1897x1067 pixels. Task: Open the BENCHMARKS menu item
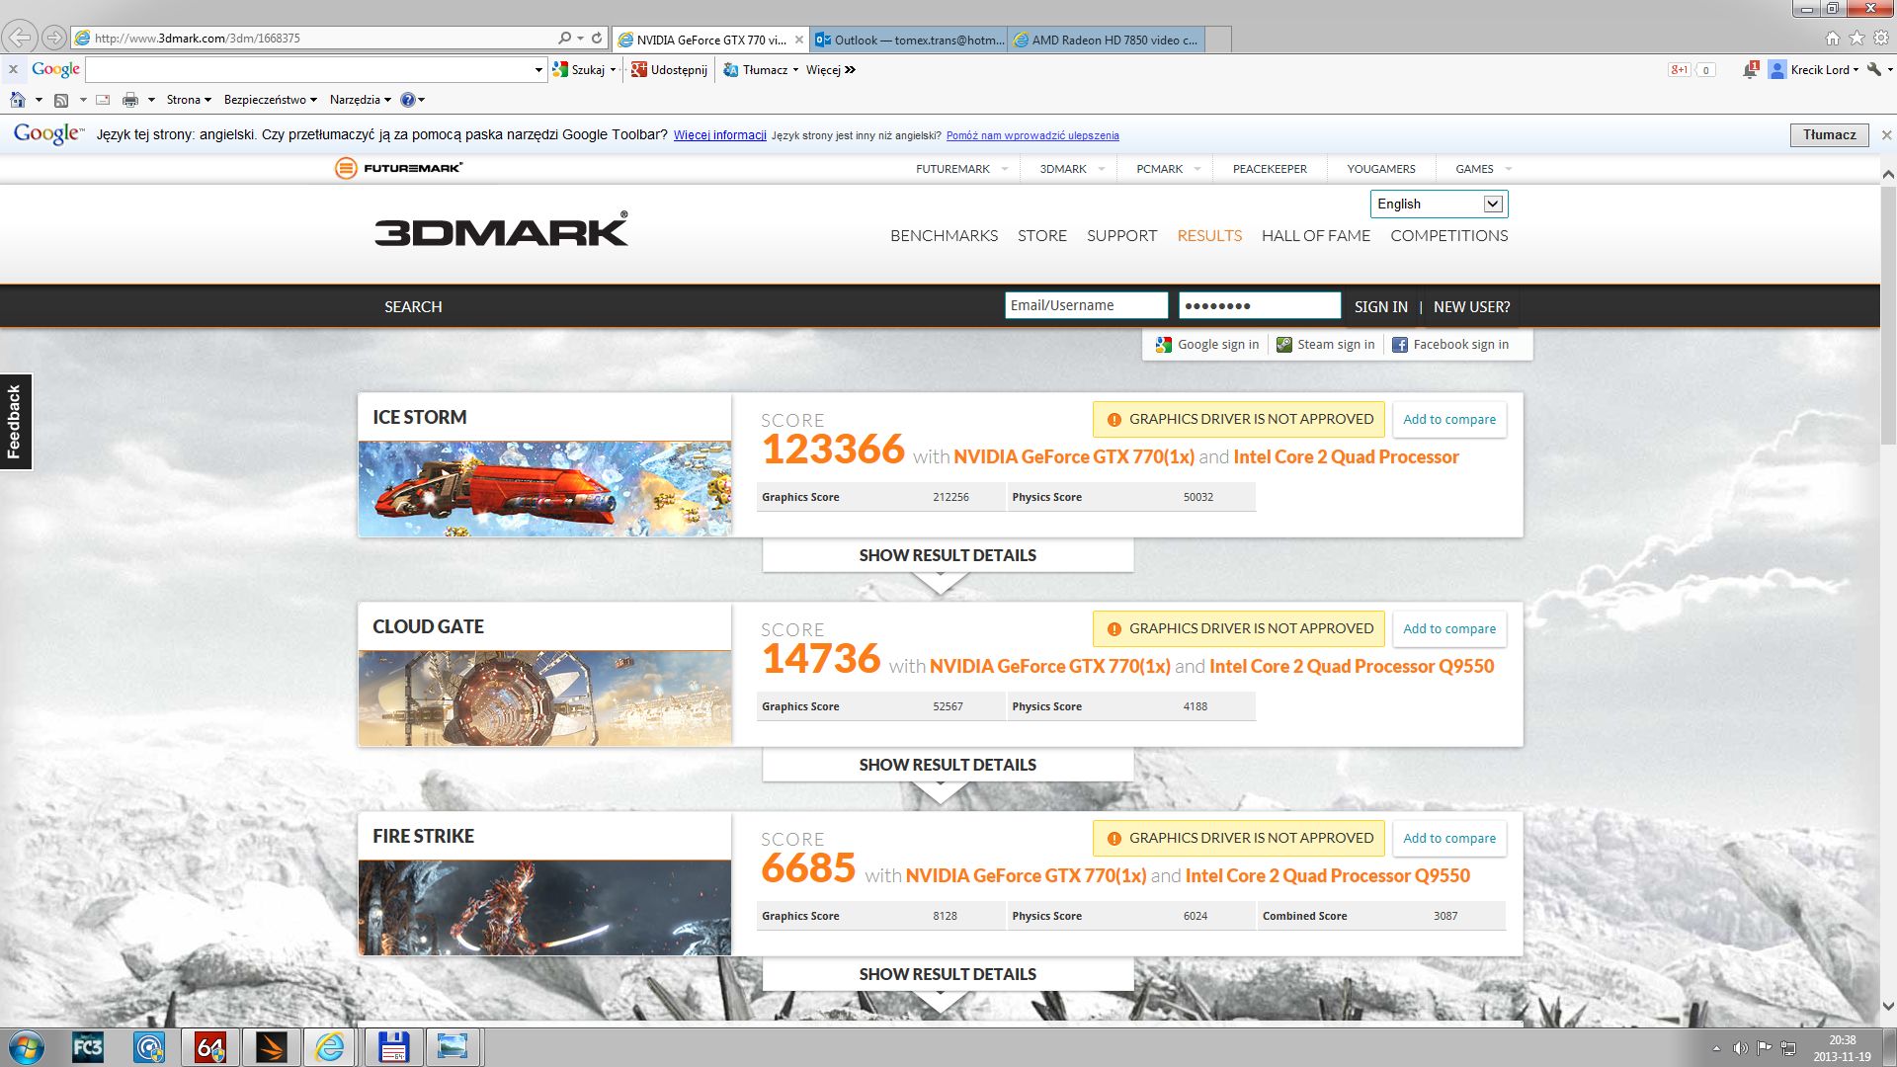[944, 236]
